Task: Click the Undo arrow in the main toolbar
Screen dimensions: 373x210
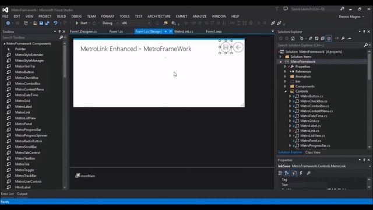Action: click(55, 23)
